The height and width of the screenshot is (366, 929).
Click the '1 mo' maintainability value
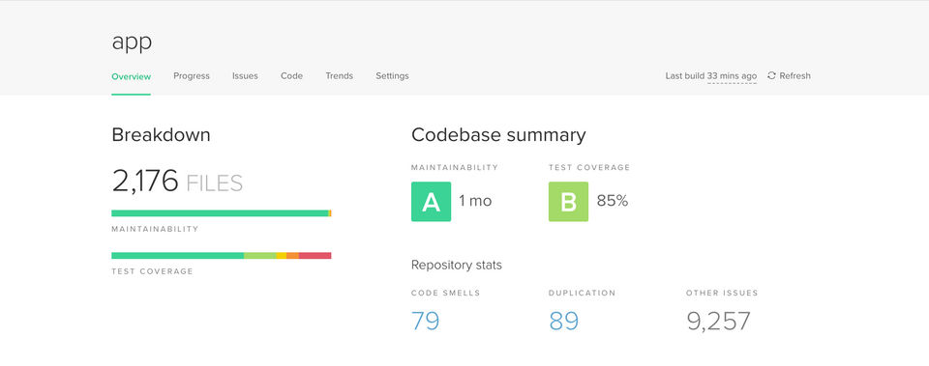tap(475, 201)
